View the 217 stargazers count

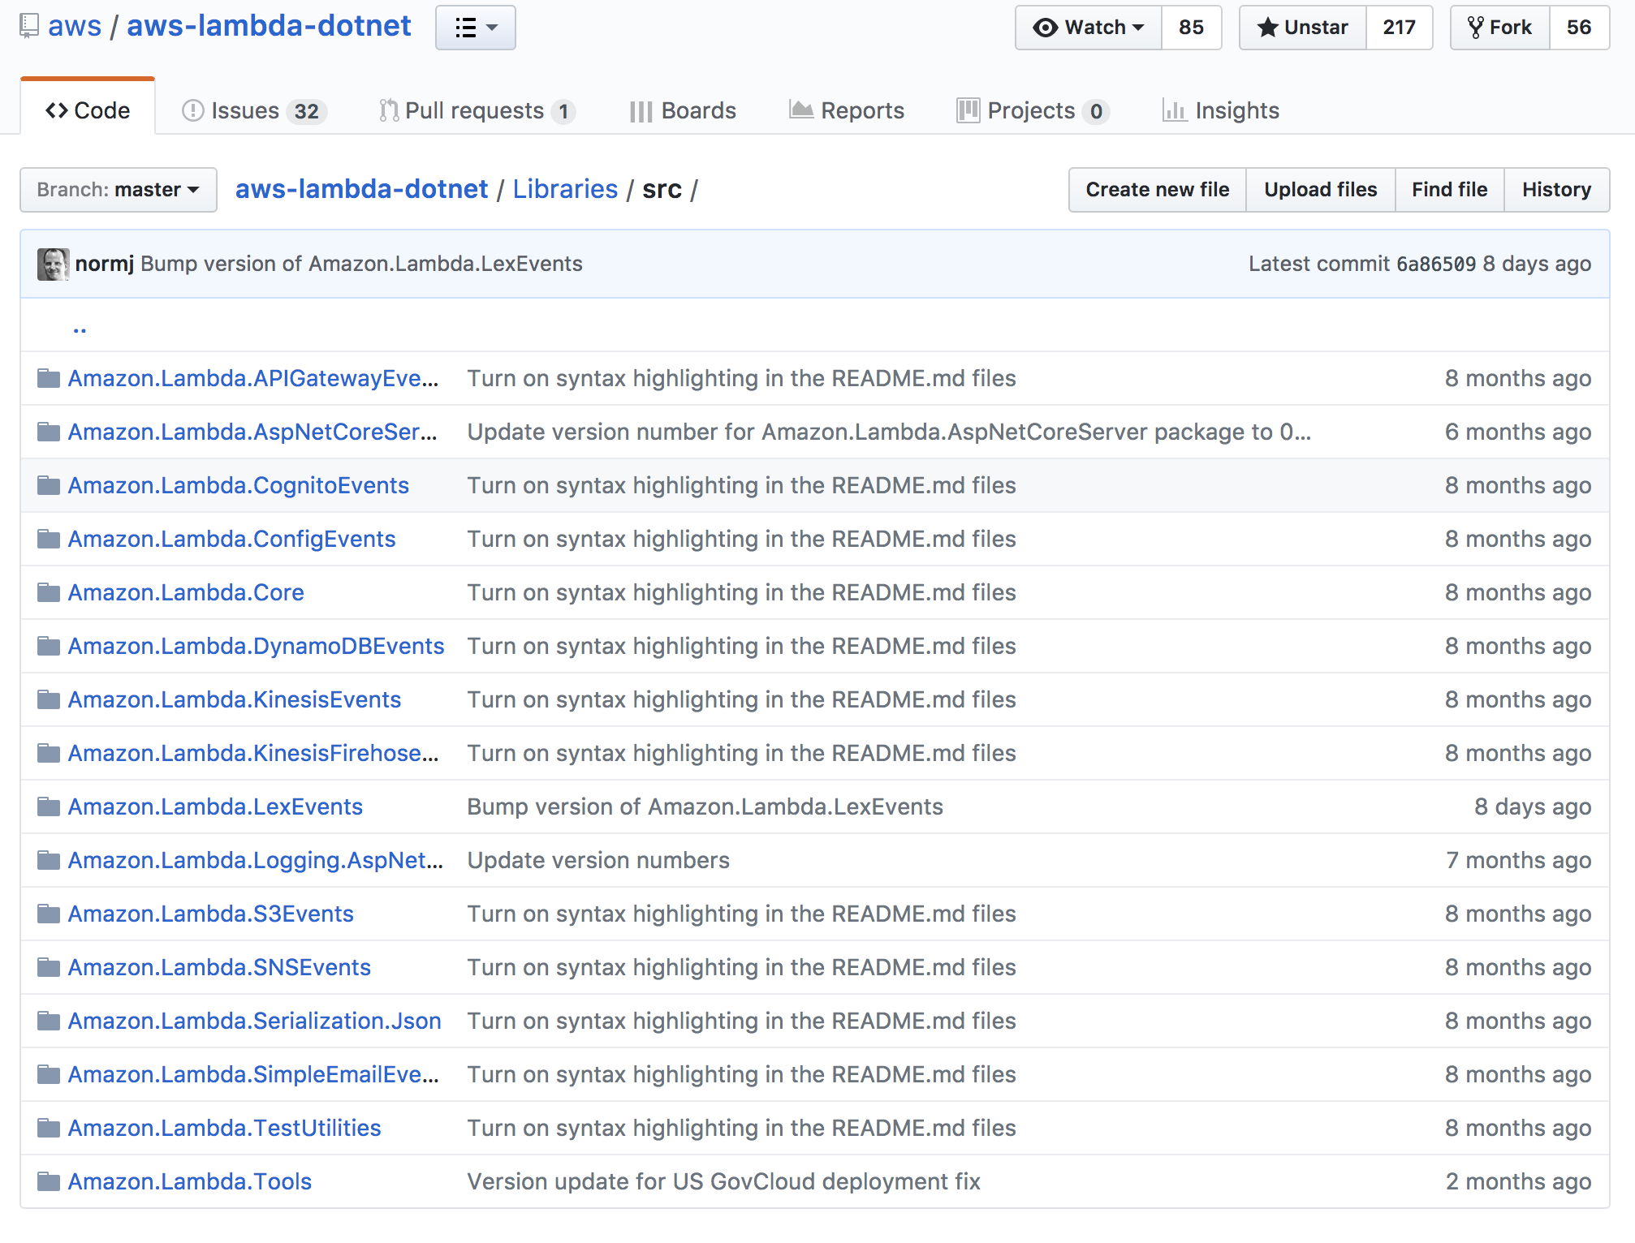coord(1399,28)
